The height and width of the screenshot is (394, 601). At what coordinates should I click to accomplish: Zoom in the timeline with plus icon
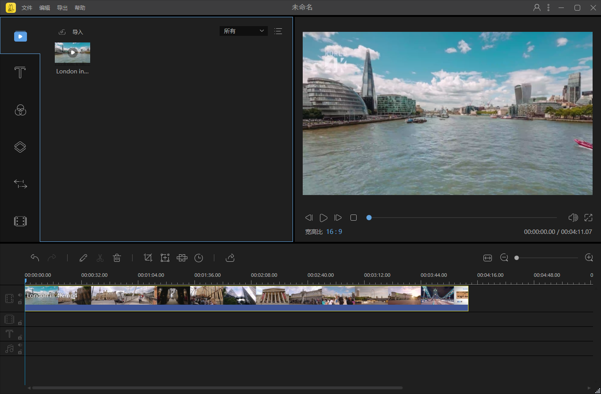click(x=589, y=257)
